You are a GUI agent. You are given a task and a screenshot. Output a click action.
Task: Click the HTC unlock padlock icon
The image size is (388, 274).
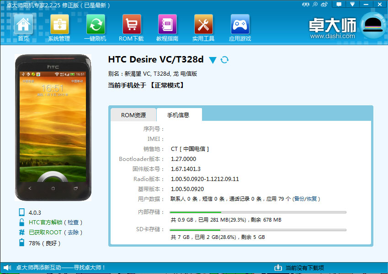22,222
